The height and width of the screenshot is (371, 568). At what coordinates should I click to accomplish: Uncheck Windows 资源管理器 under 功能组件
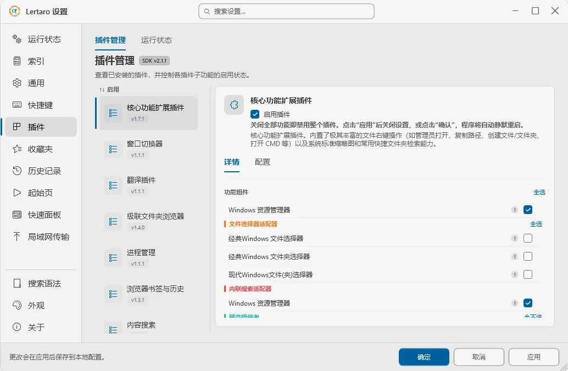click(x=528, y=210)
